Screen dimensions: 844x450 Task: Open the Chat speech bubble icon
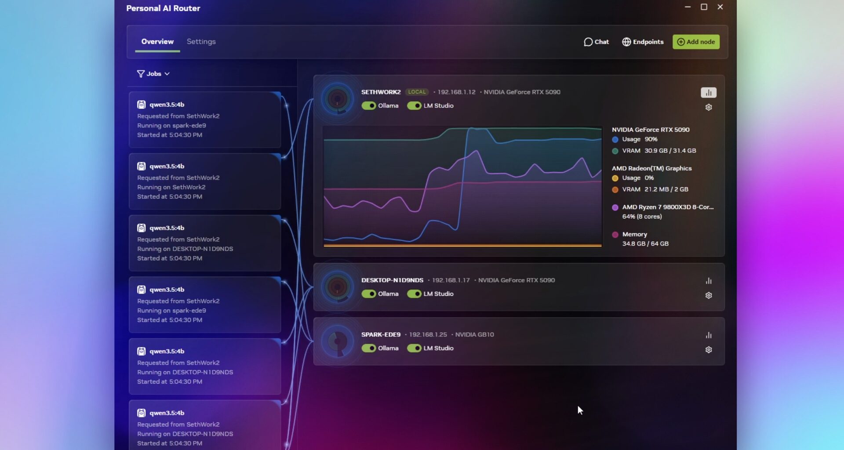pos(588,42)
